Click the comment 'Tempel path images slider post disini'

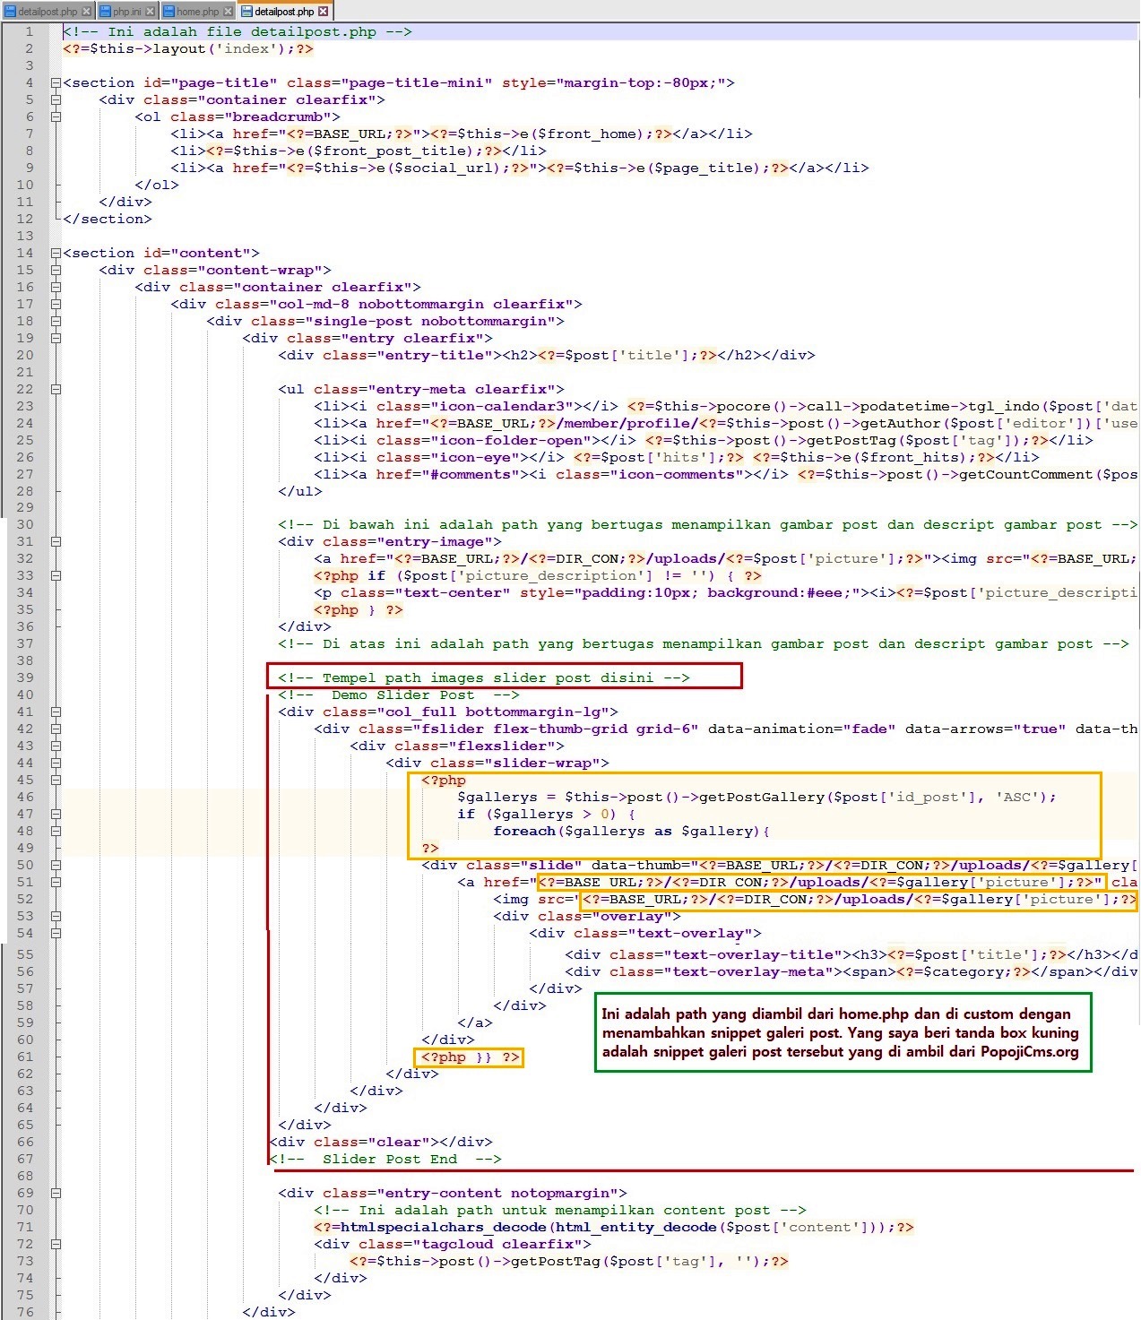(484, 677)
